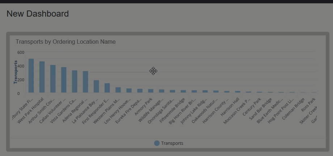Click the tallest bar in the chart

(31, 76)
